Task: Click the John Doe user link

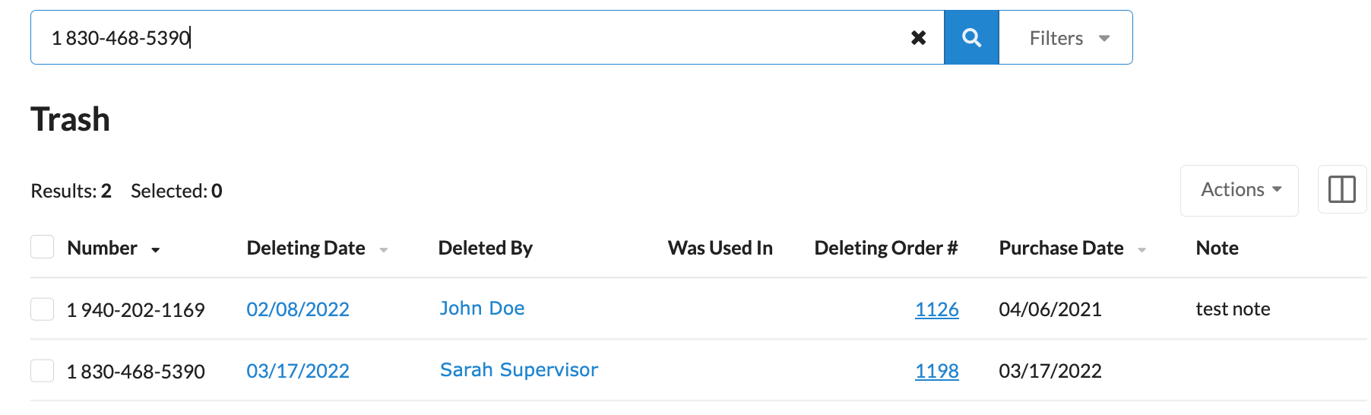Action: pos(482,309)
